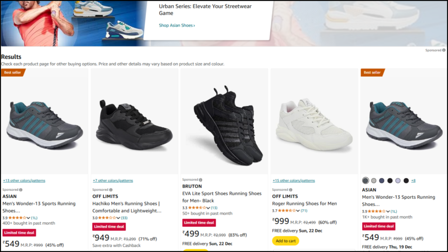Open +15 other colors/patterns link

coord(294,181)
